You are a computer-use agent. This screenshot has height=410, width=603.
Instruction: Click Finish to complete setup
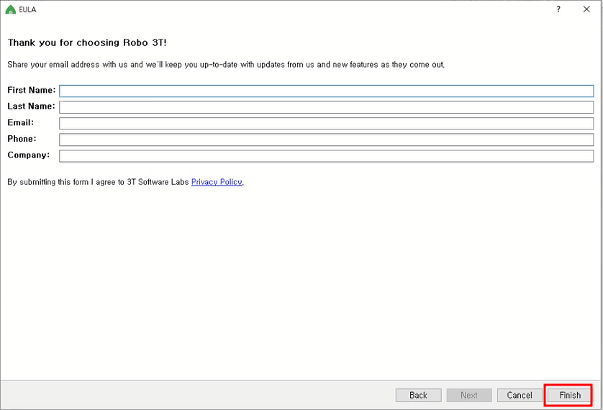(570, 395)
